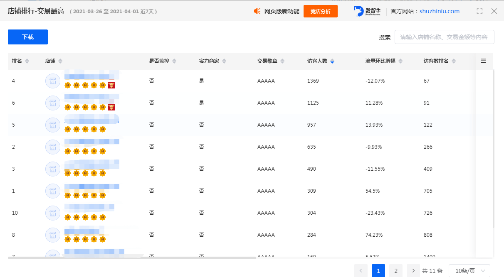Sort by 流量环比增幅 column arrows
The height and width of the screenshot is (277, 504).
pos(400,61)
